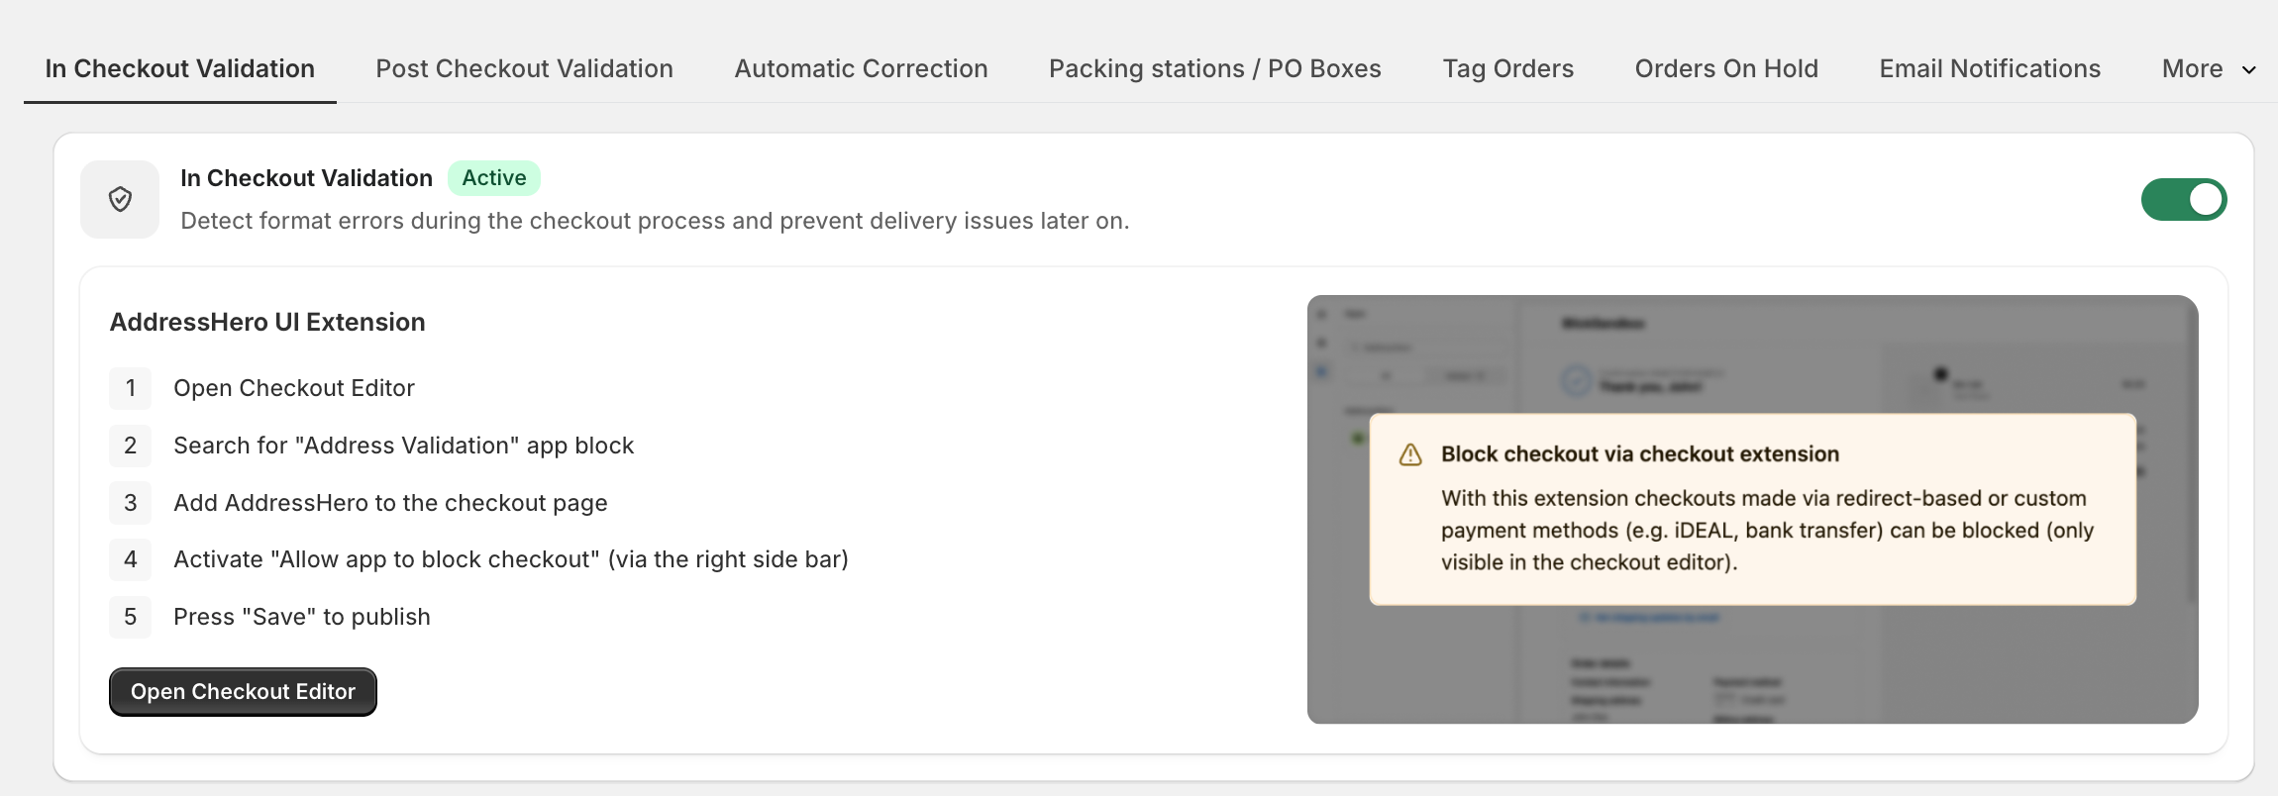Switch to Post Checkout Validation tab
Image resolution: width=2278 pixels, height=796 pixels.
(524, 68)
